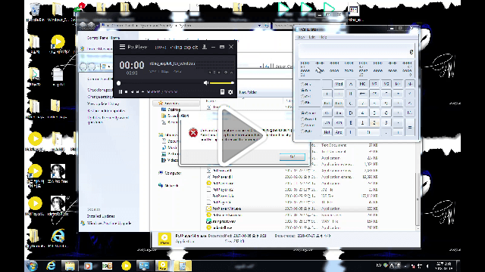Skip to previous track in PotPlayer
Viewport: 485px width, 272px height.
coord(132,92)
